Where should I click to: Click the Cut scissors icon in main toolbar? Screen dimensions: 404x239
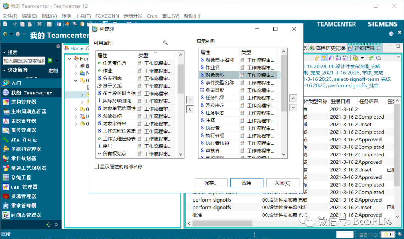tap(15, 24)
